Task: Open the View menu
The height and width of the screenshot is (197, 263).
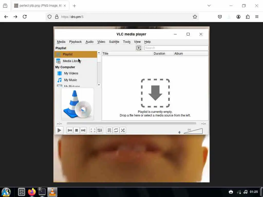Action: pyautogui.click(x=137, y=42)
